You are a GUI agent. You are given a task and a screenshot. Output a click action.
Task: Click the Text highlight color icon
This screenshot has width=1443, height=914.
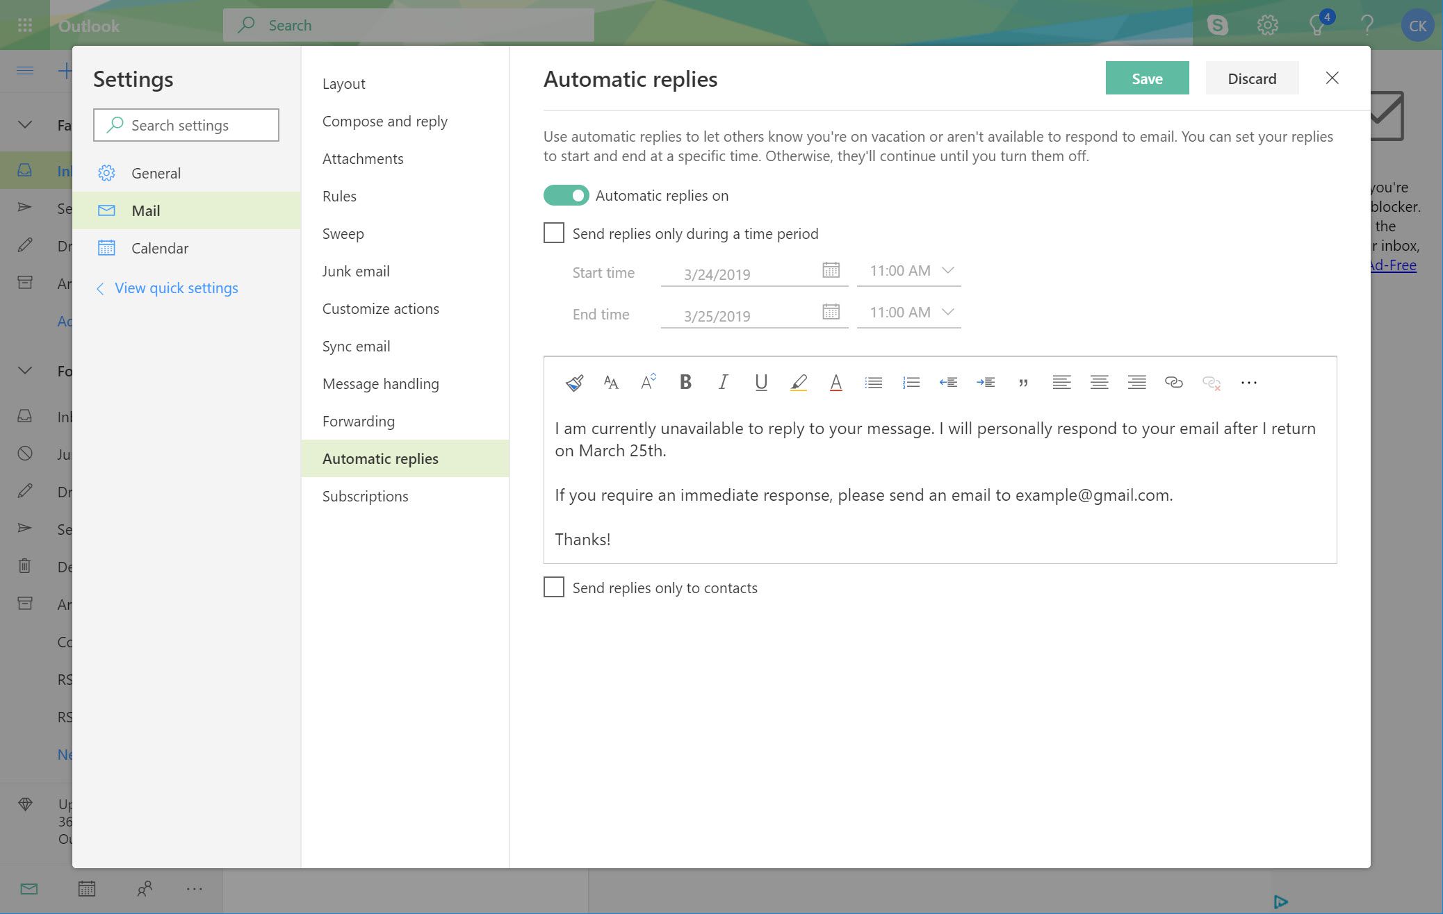(x=798, y=381)
